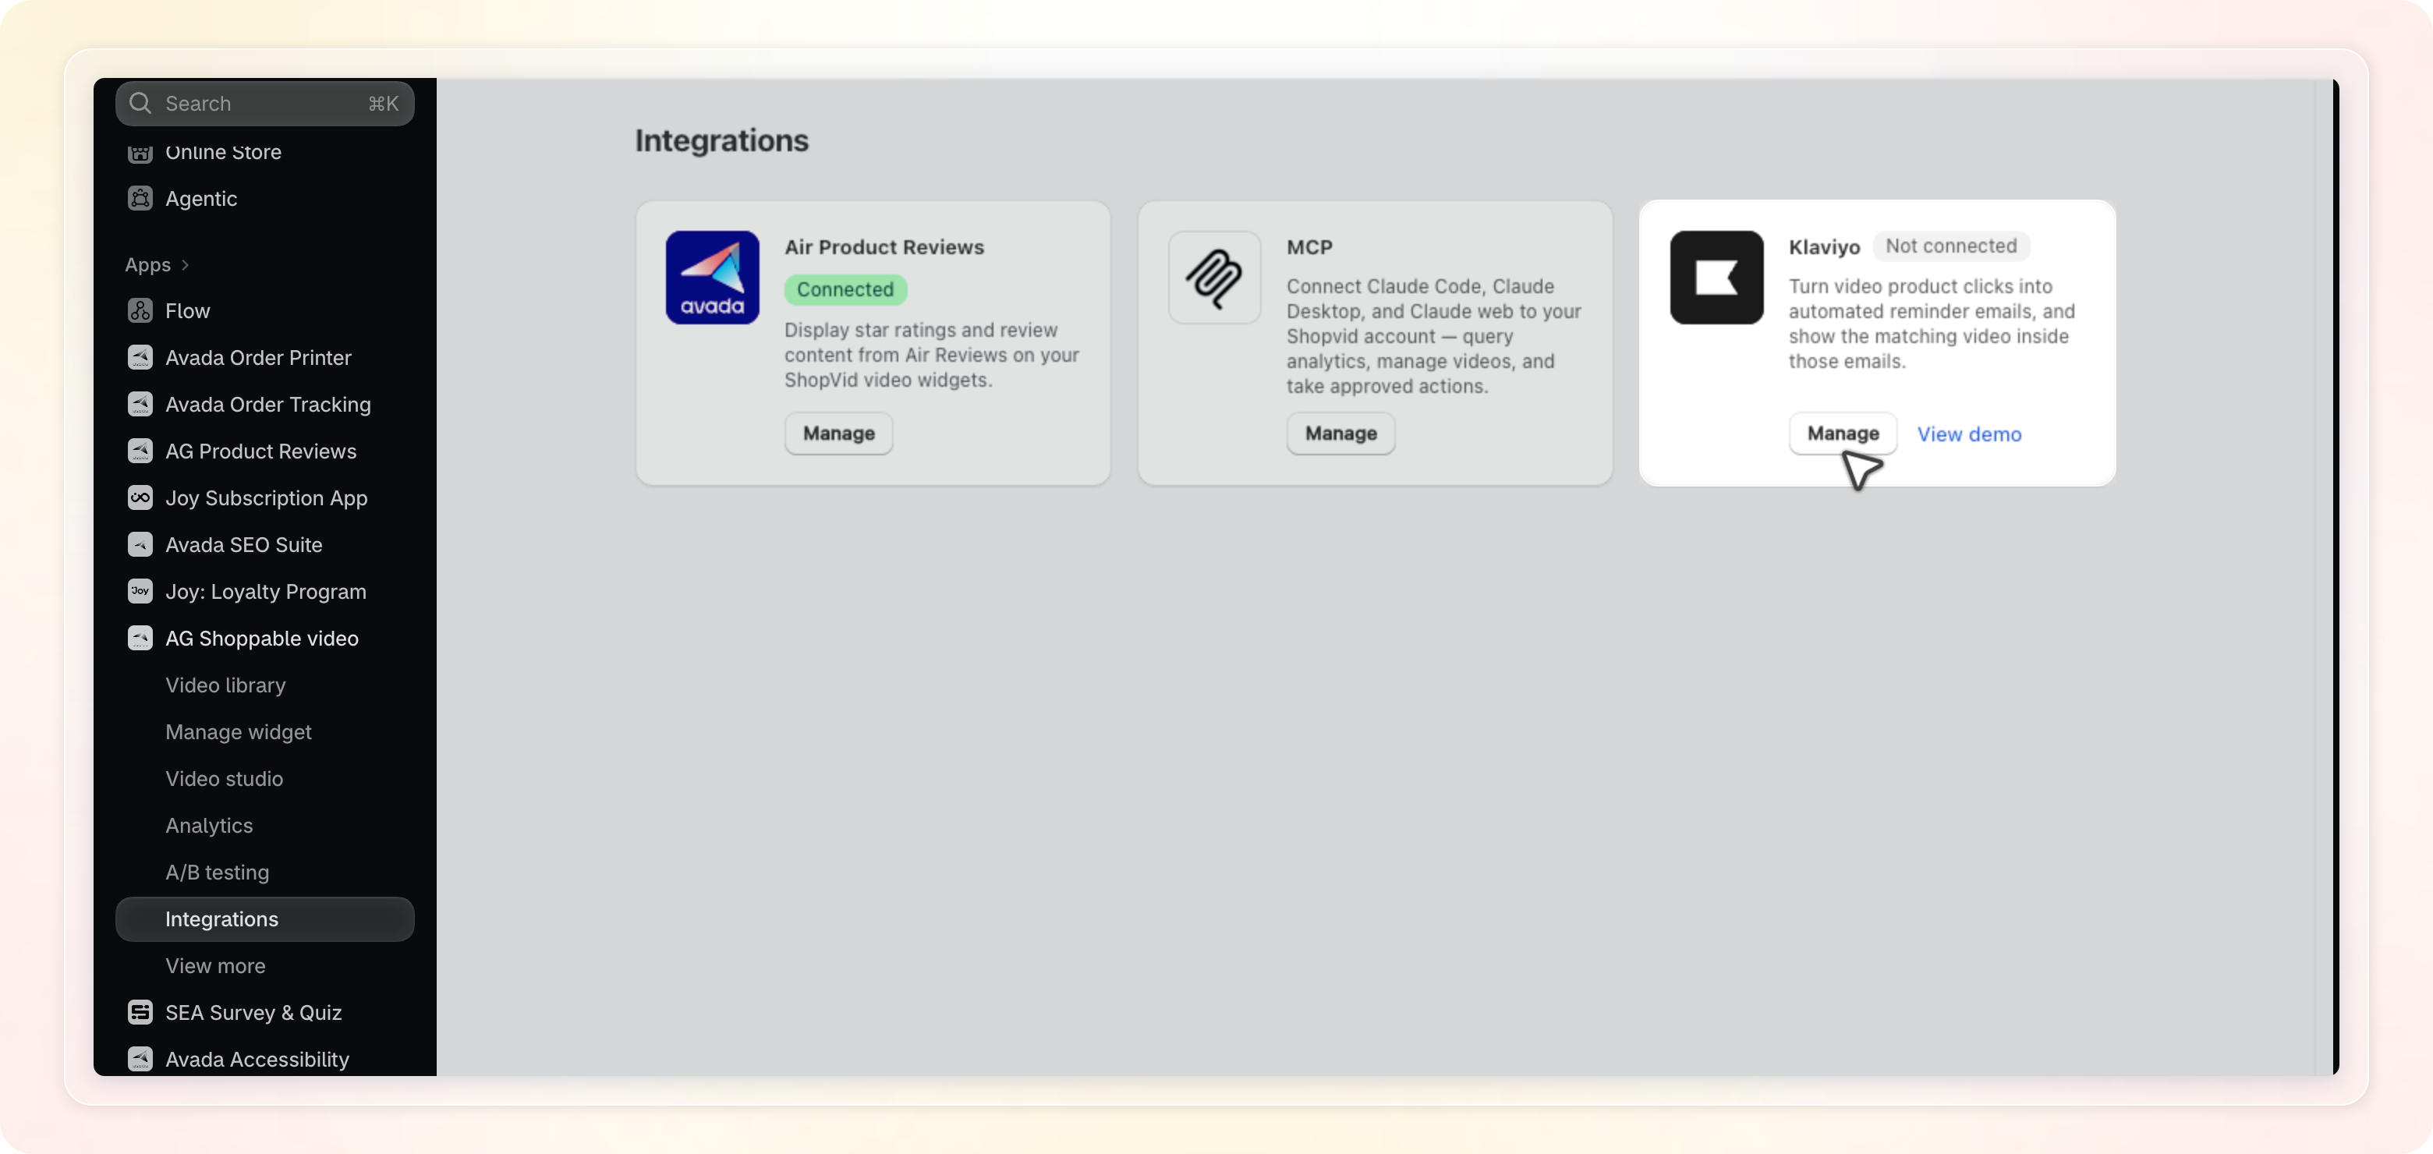Click the Avada logo on Air Product Reviews
The height and width of the screenshot is (1154, 2433).
pyautogui.click(x=712, y=278)
